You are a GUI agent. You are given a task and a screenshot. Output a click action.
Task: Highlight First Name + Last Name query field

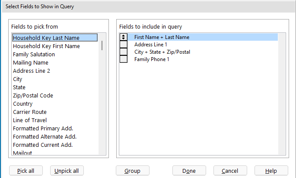point(162,37)
